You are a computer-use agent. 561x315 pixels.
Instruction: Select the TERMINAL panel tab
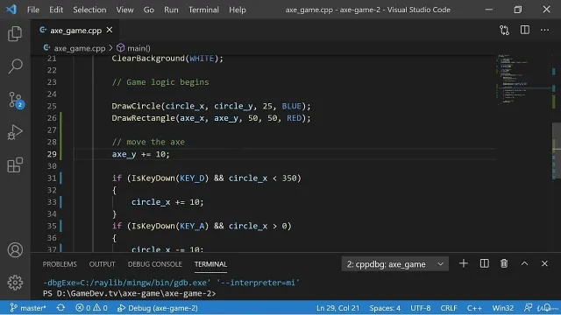210,264
